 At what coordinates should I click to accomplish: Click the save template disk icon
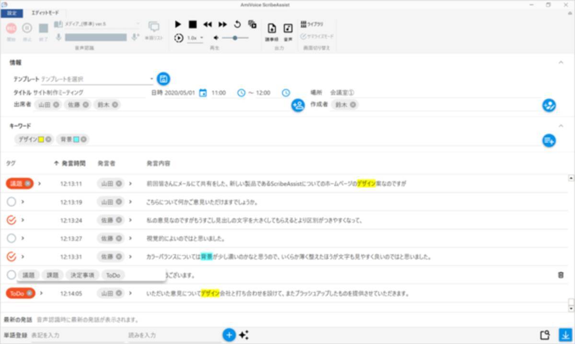[x=164, y=79]
